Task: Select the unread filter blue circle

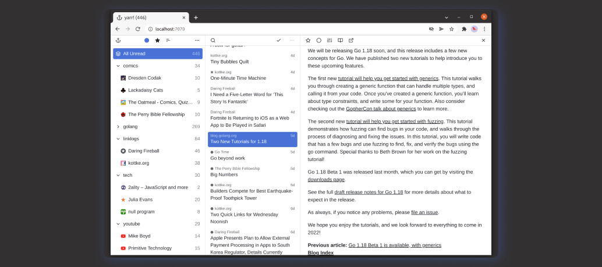Action: point(147,40)
